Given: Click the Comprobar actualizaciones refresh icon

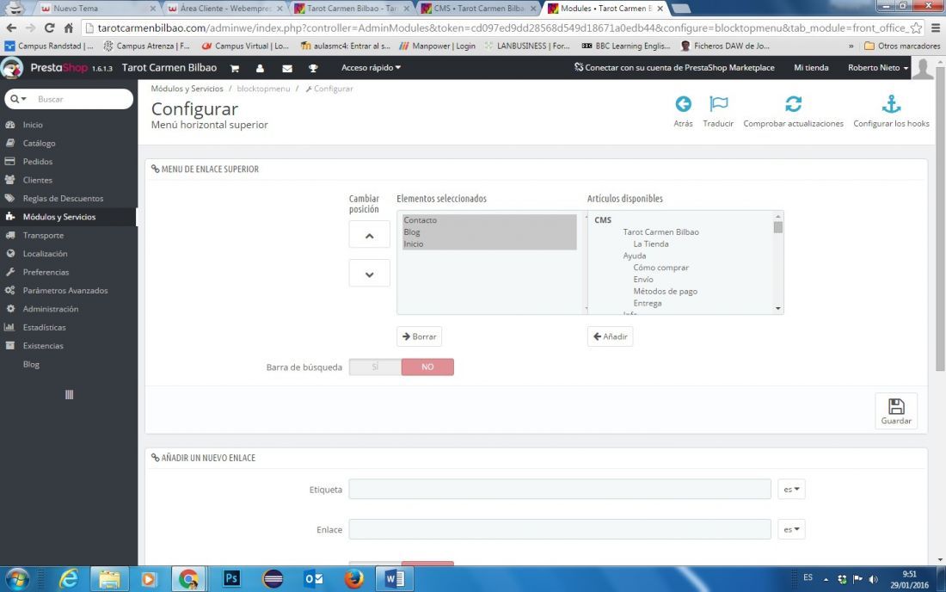Looking at the screenshot, I should coord(794,104).
